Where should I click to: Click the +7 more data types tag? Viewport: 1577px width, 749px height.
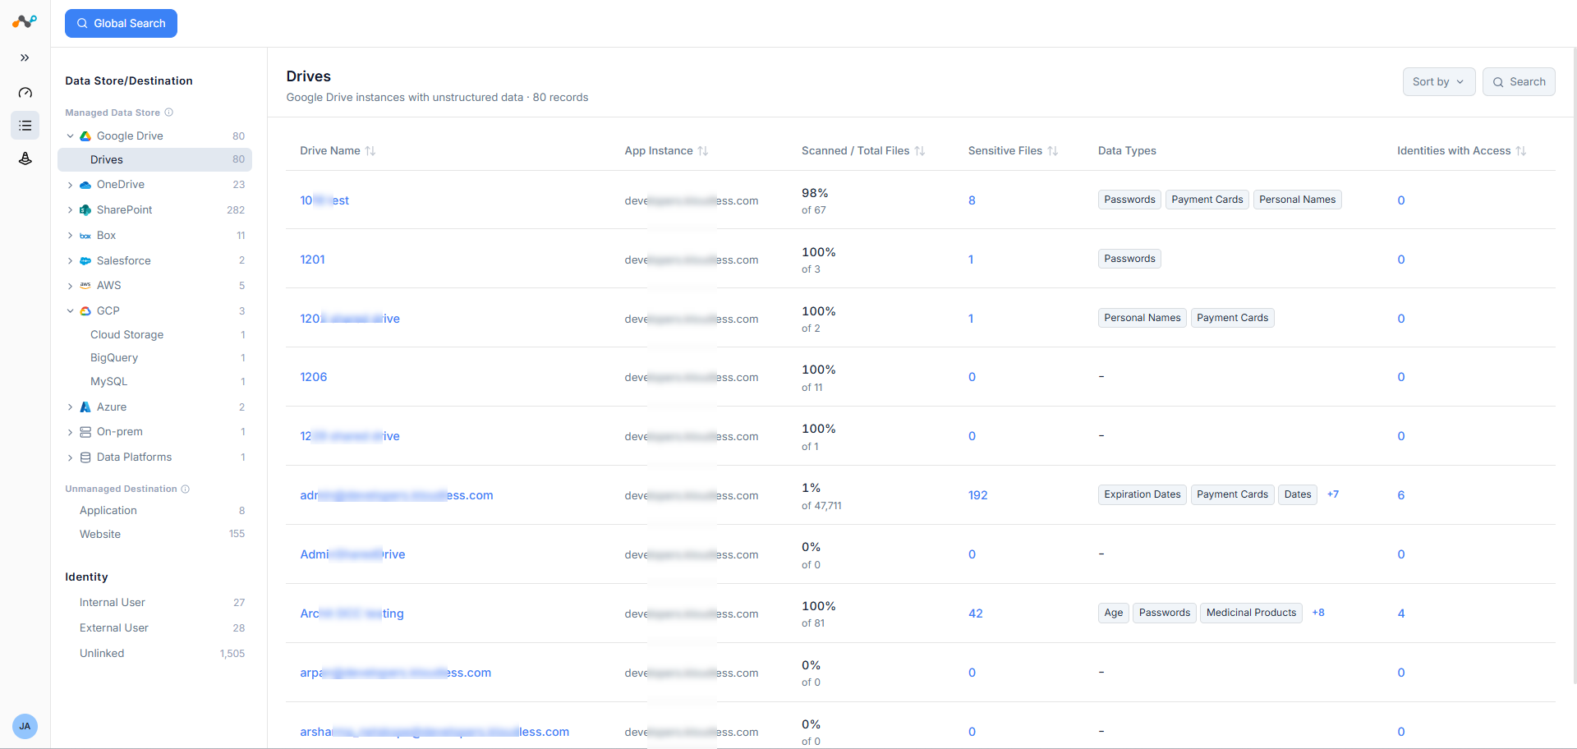pyautogui.click(x=1332, y=494)
